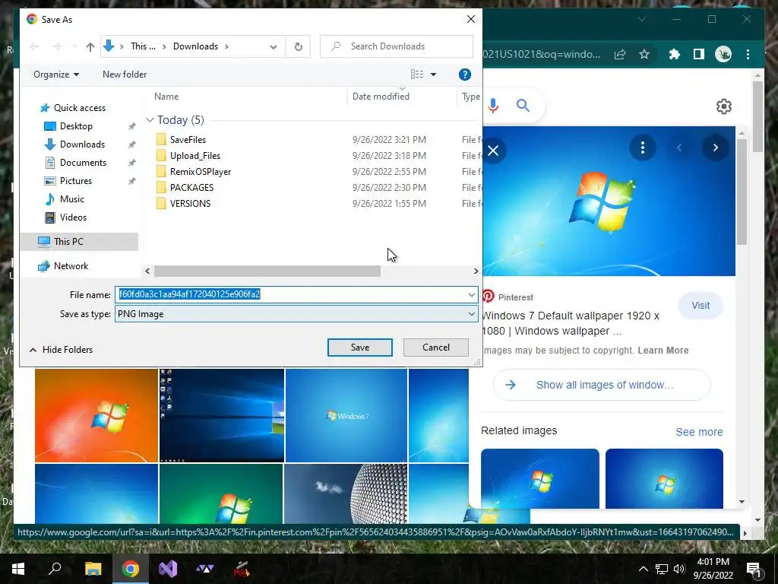Screen dimensions: 778x584
Task: Toggle Chrome side panel icon
Action: 699,54
